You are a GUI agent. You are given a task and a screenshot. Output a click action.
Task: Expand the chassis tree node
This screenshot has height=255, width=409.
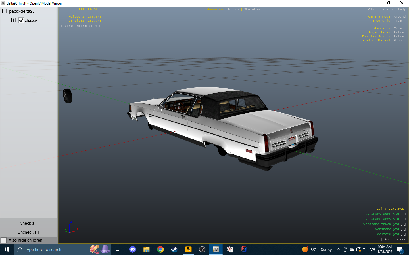point(14,20)
